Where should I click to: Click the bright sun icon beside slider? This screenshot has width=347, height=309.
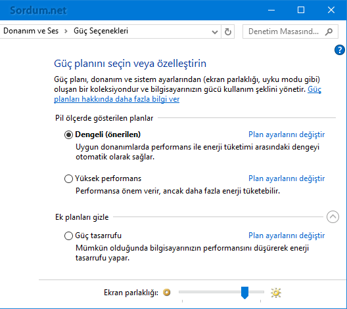click(x=276, y=293)
